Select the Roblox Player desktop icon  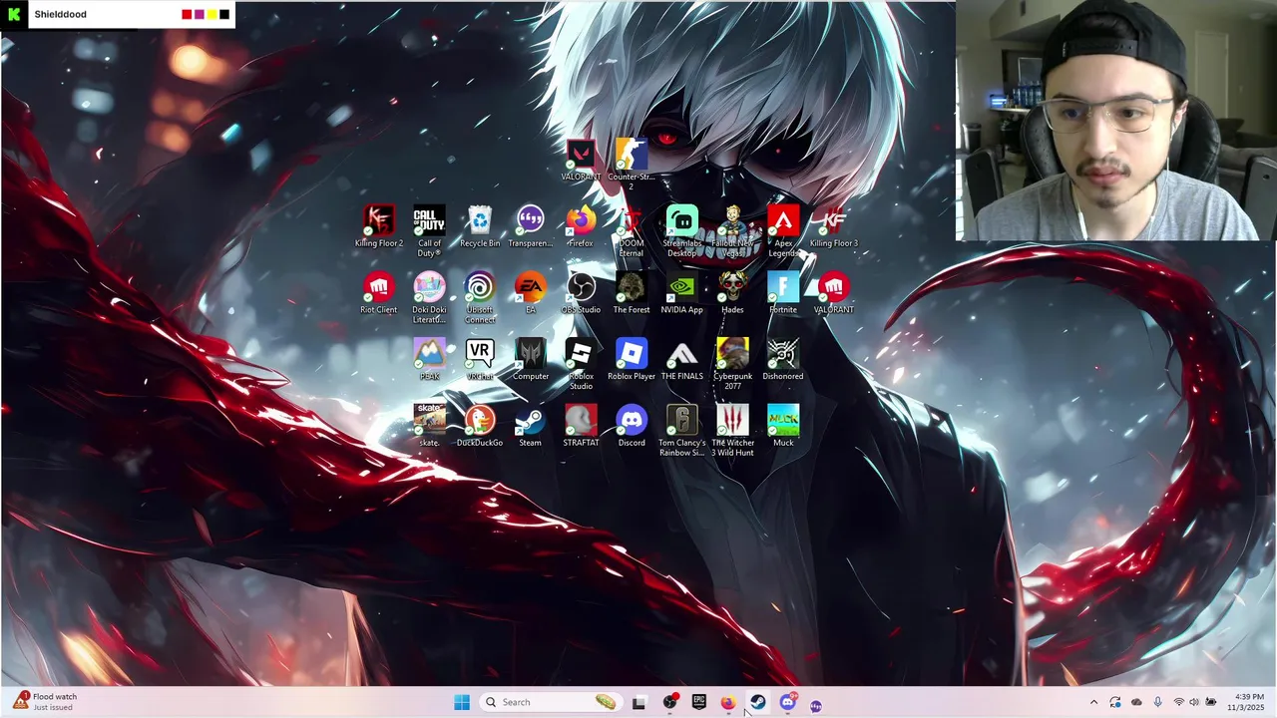tap(632, 360)
